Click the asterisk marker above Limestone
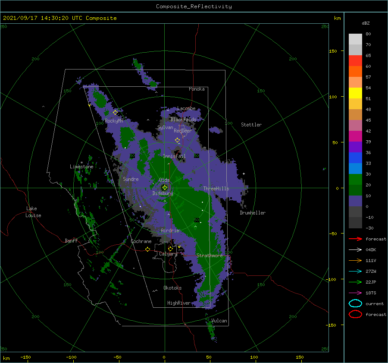 (81, 163)
